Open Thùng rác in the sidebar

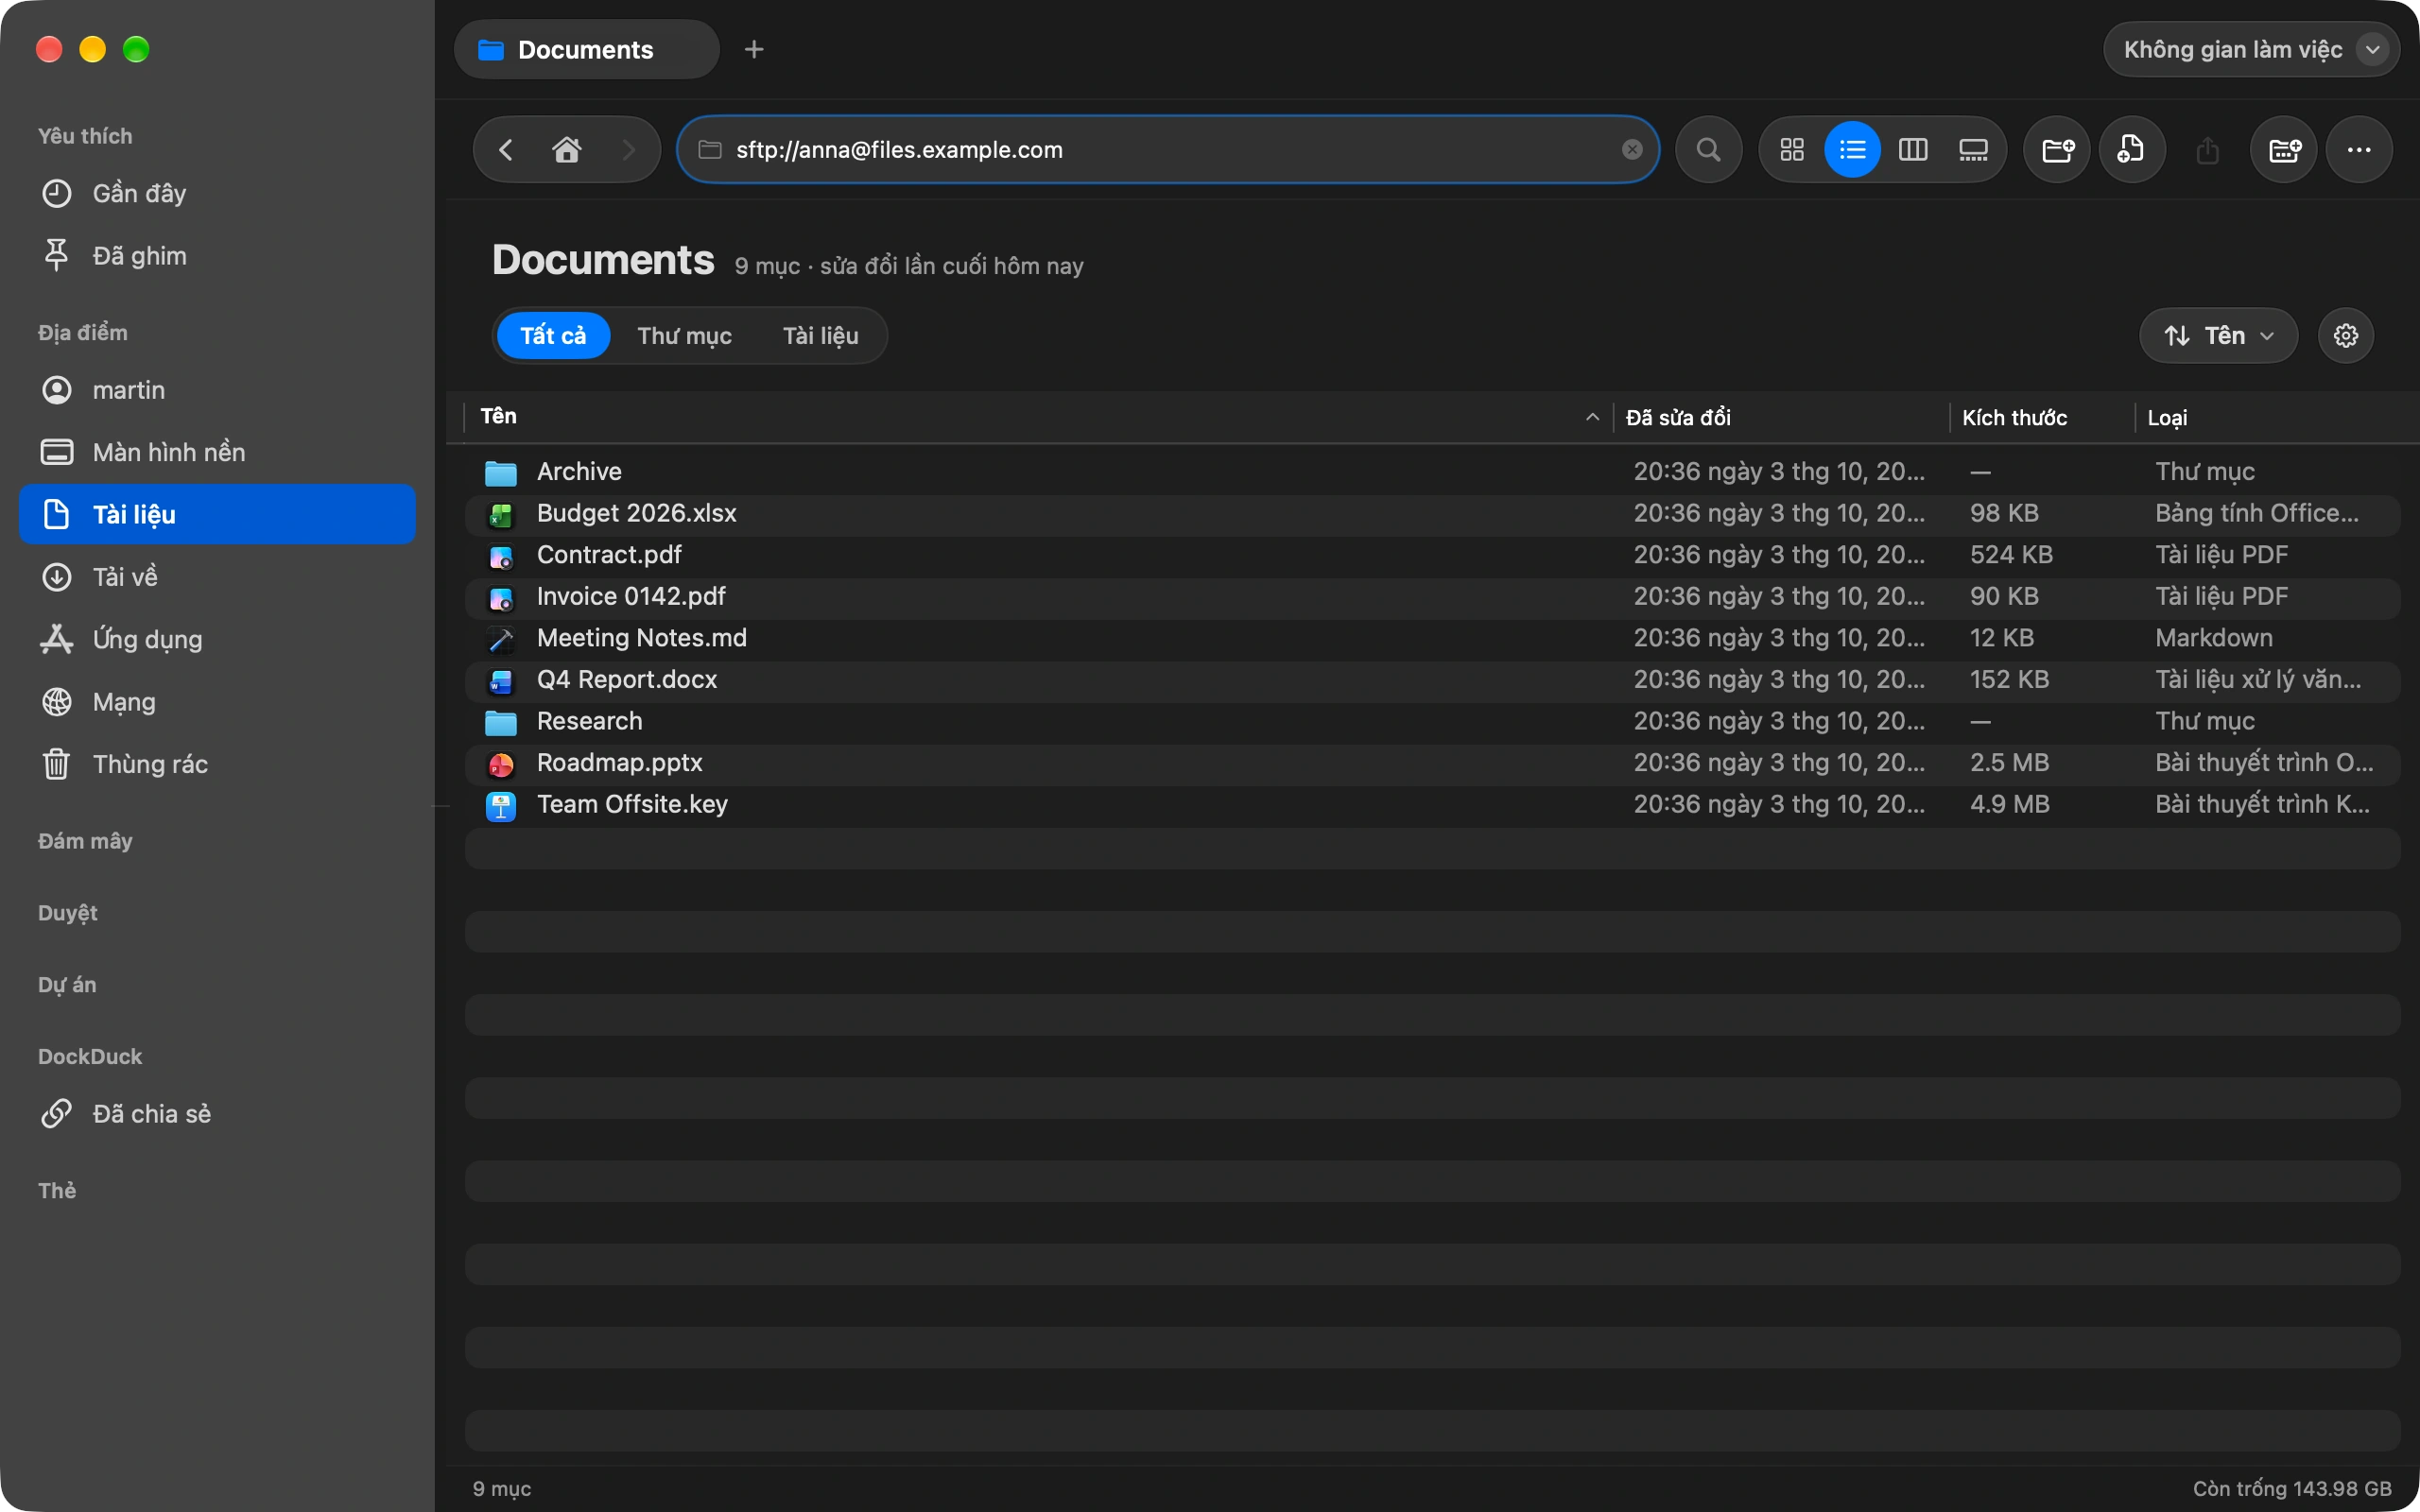click(217, 764)
